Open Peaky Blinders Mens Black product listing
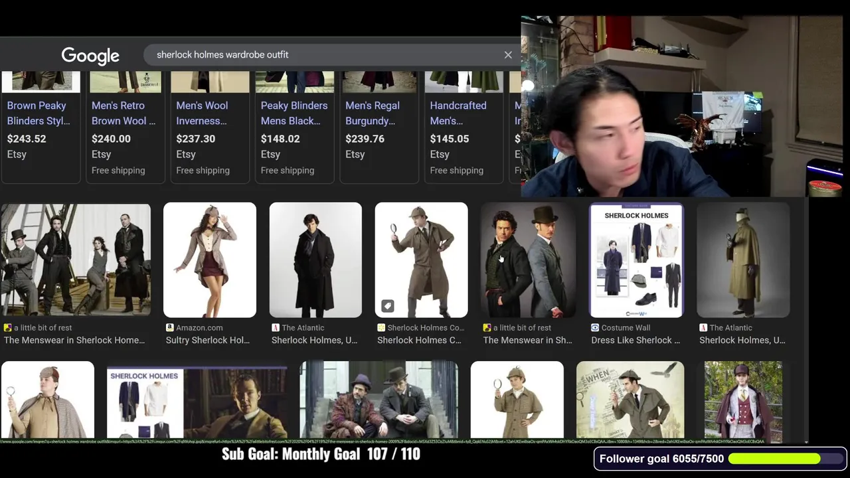This screenshot has width=850, height=478. coord(294,113)
